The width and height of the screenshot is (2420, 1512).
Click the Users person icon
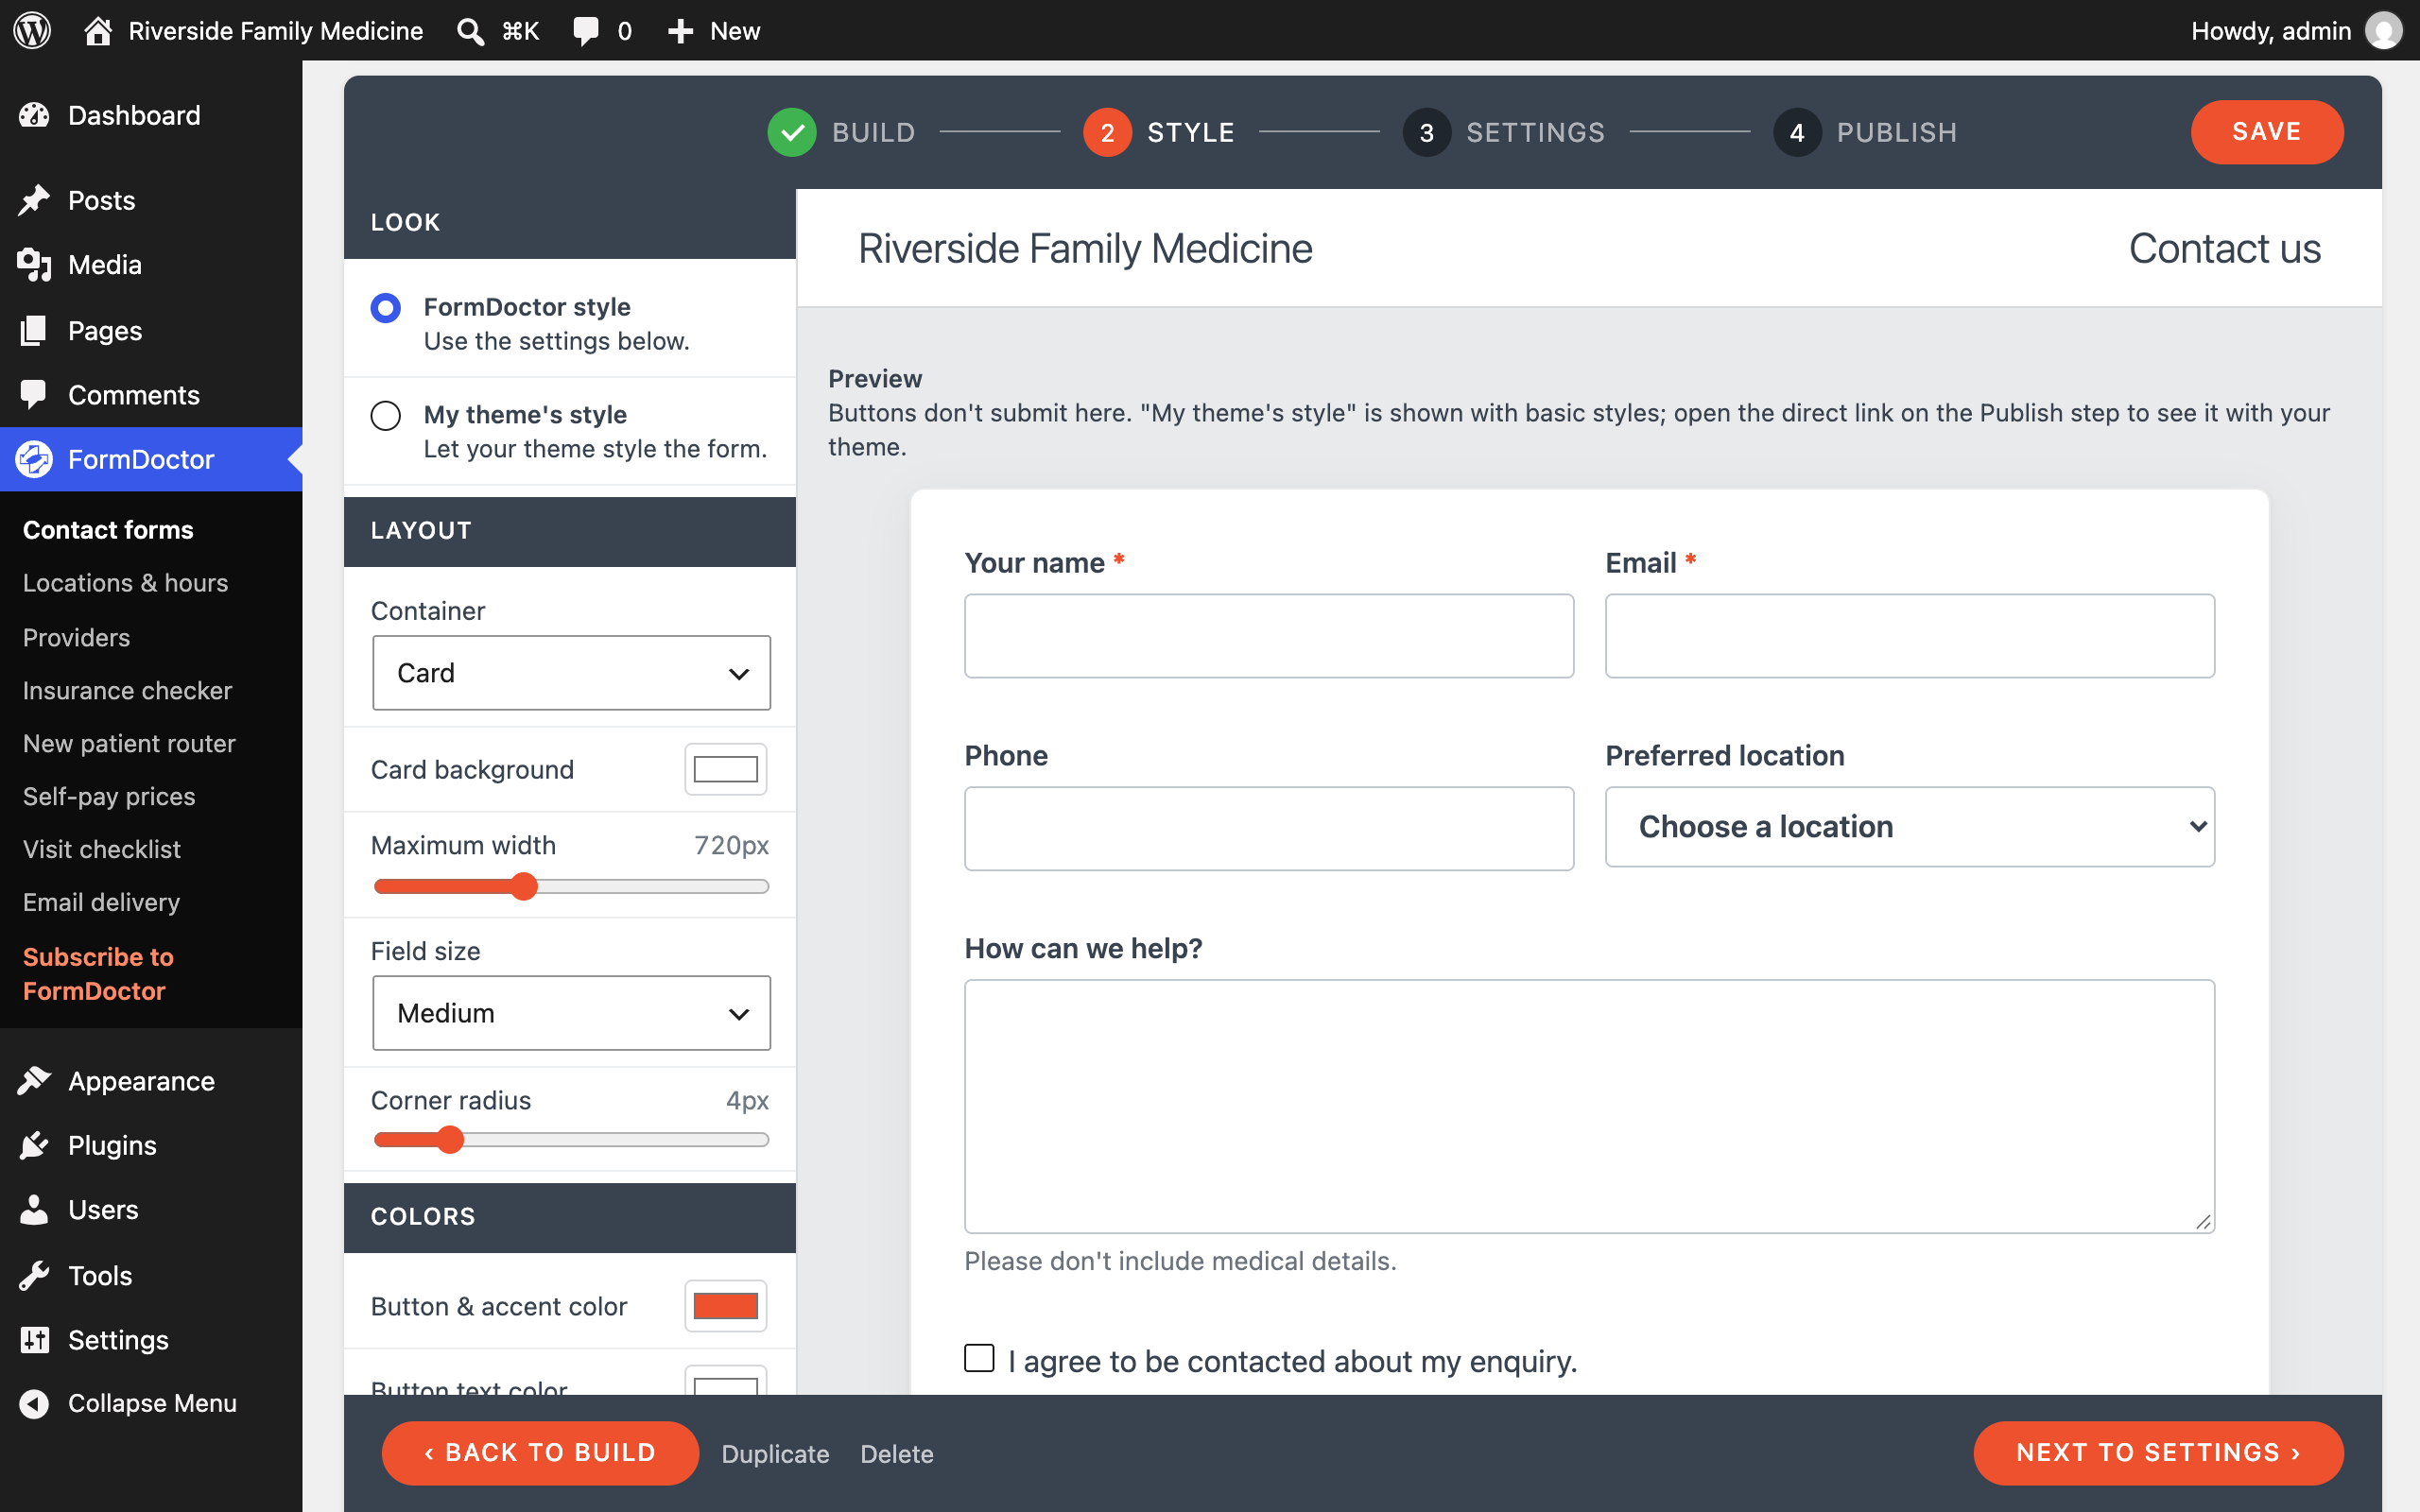click(x=34, y=1210)
